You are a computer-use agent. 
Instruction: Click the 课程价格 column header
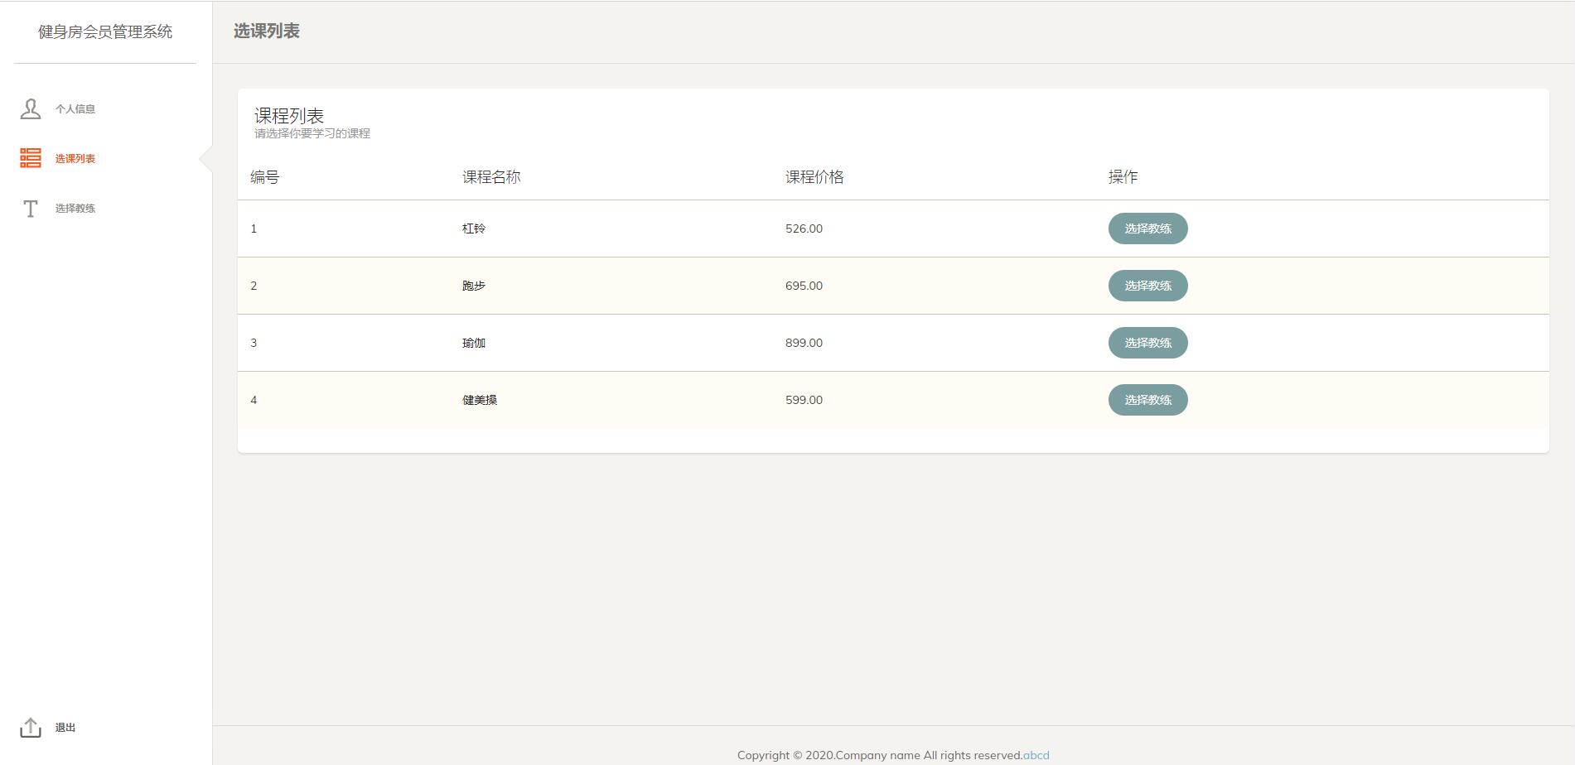814,177
